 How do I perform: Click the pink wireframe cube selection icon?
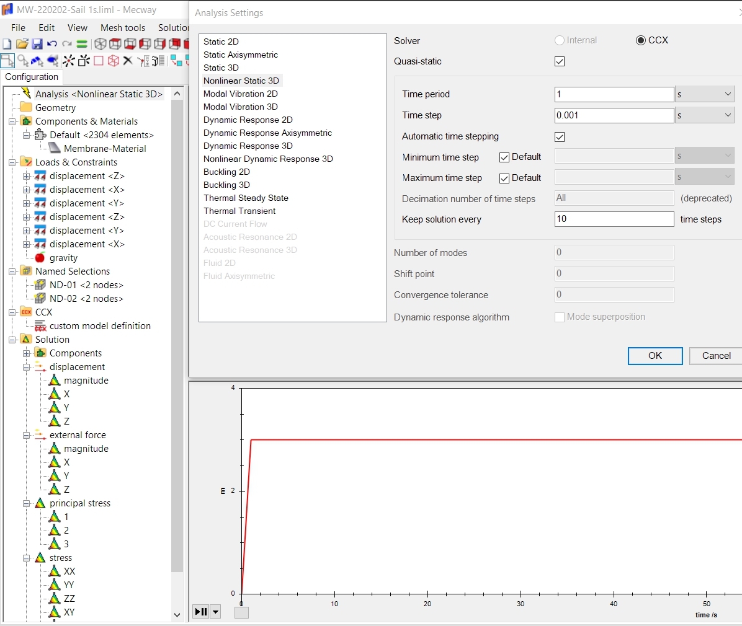(x=113, y=61)
